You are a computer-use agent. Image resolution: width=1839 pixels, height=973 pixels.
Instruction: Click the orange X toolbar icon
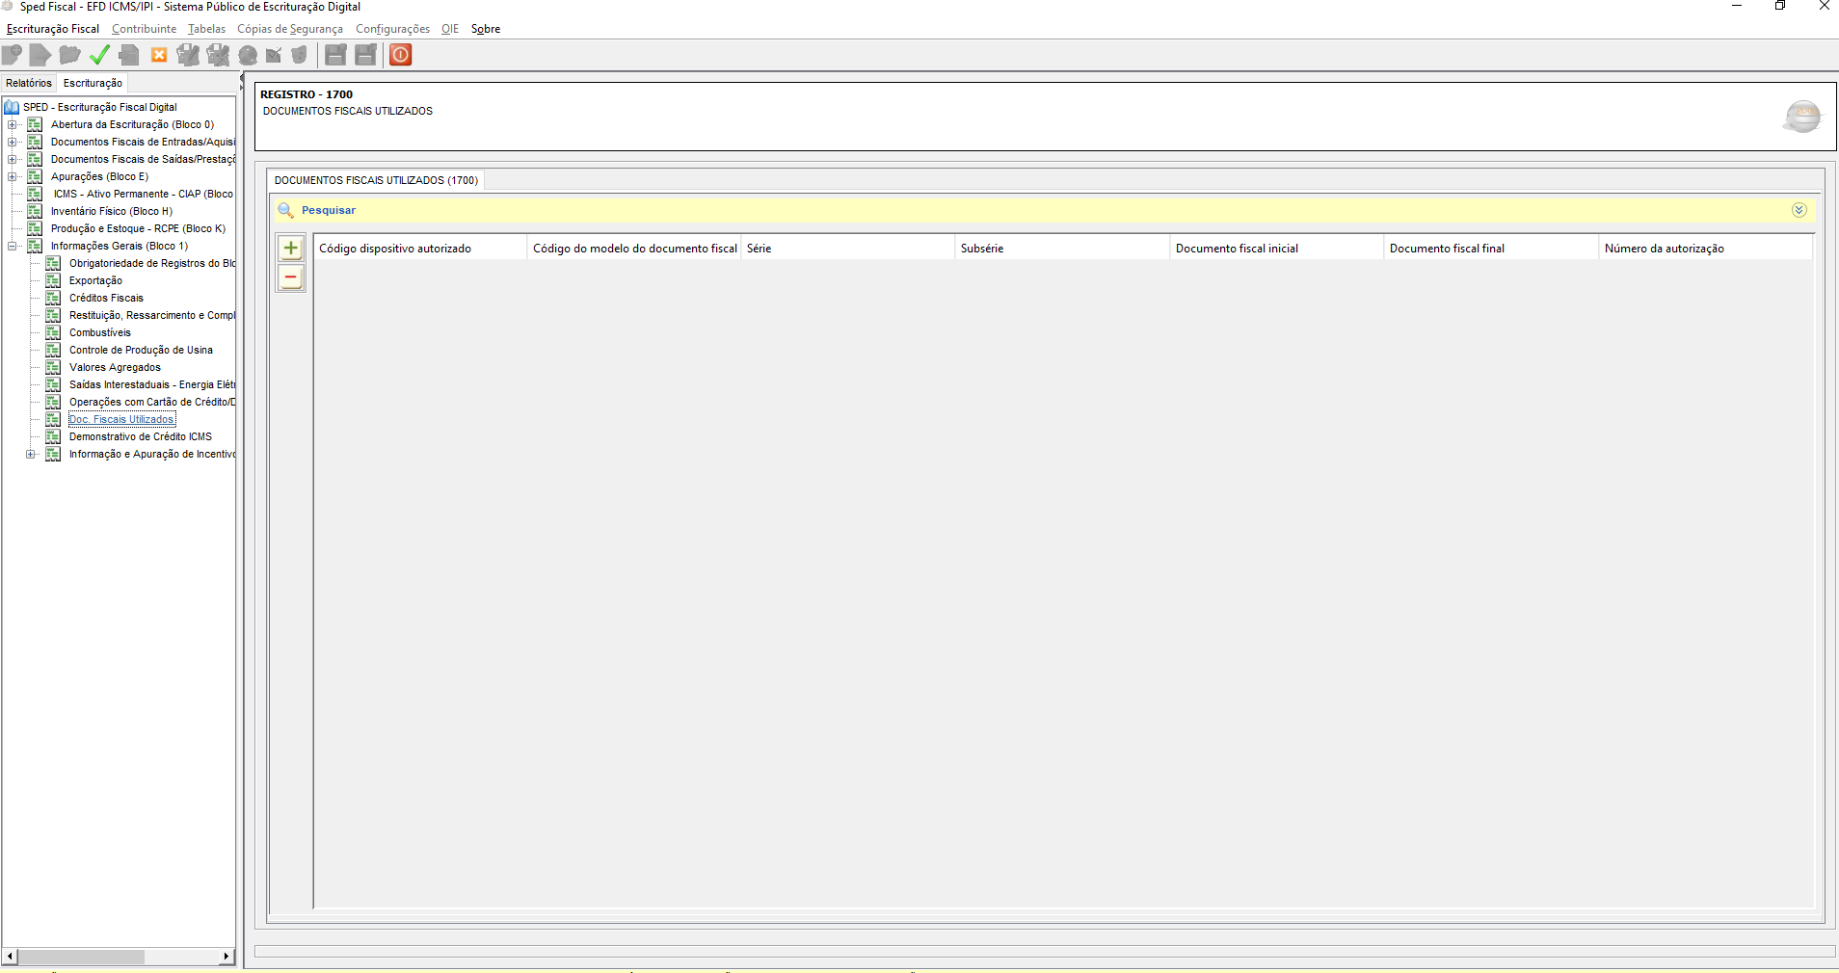(159, 55)
